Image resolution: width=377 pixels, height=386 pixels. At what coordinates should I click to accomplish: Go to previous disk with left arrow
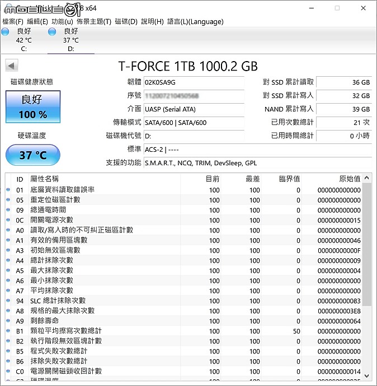tap(12, 66)
